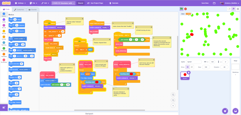This screenshot has height=115, width=241.
Task: Select Variables block category
Action: coord(4,55)
